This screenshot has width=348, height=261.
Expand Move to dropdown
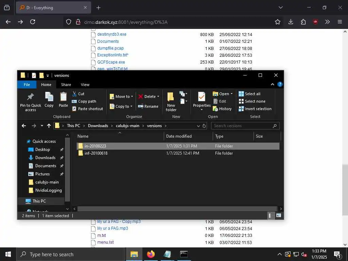(x=132, y=97)
